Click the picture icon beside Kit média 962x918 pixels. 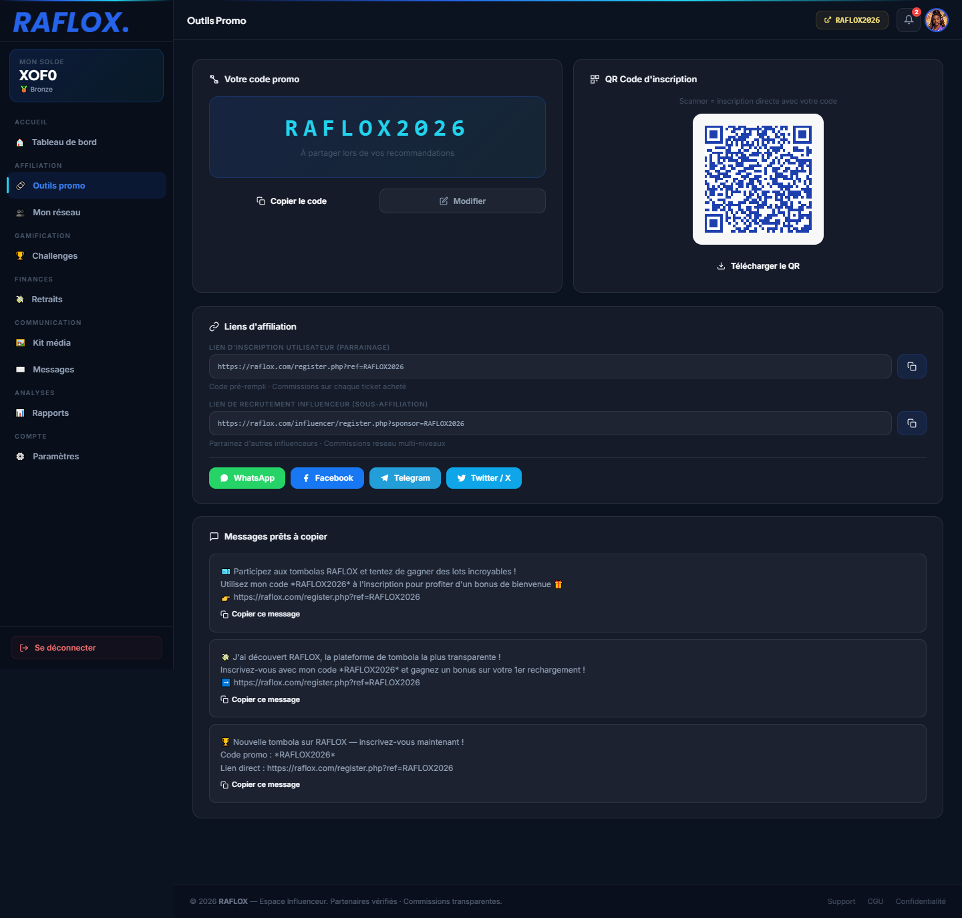coord(20,343)
